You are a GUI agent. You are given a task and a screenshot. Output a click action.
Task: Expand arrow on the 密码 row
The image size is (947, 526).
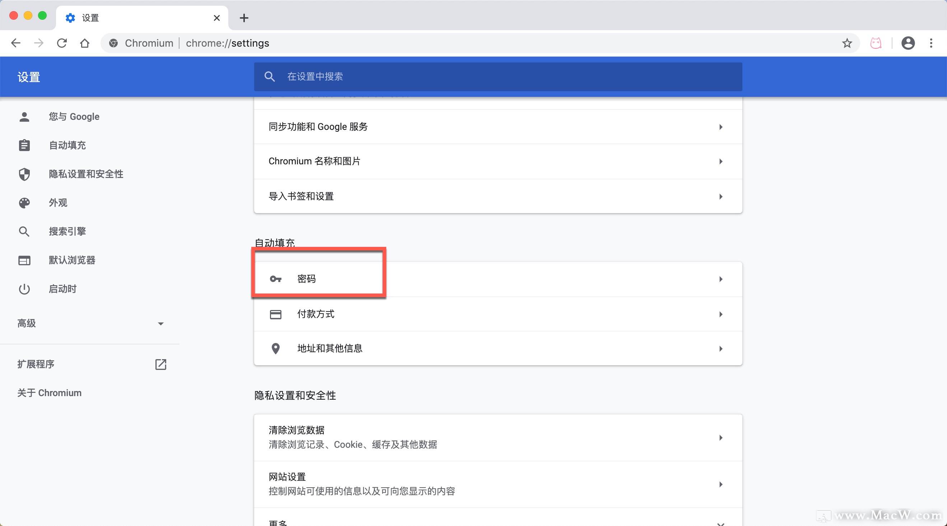coord(720,279)
